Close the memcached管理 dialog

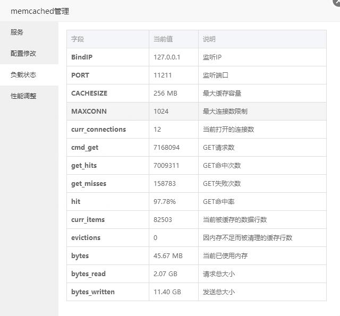(x=337, y=2)
